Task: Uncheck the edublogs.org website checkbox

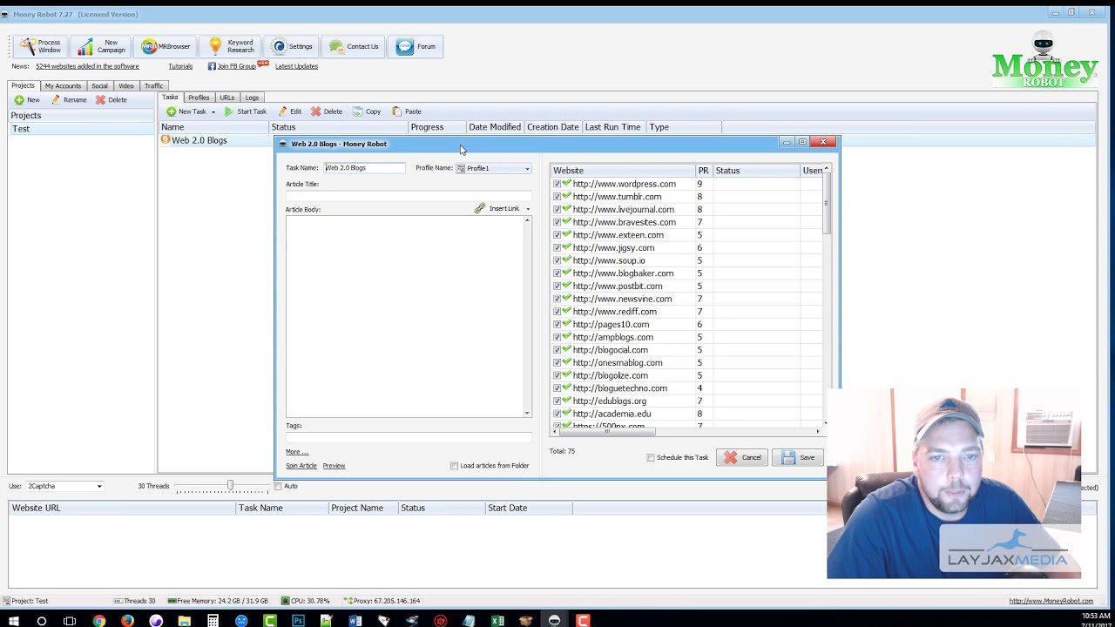Action: pos(557,401)
